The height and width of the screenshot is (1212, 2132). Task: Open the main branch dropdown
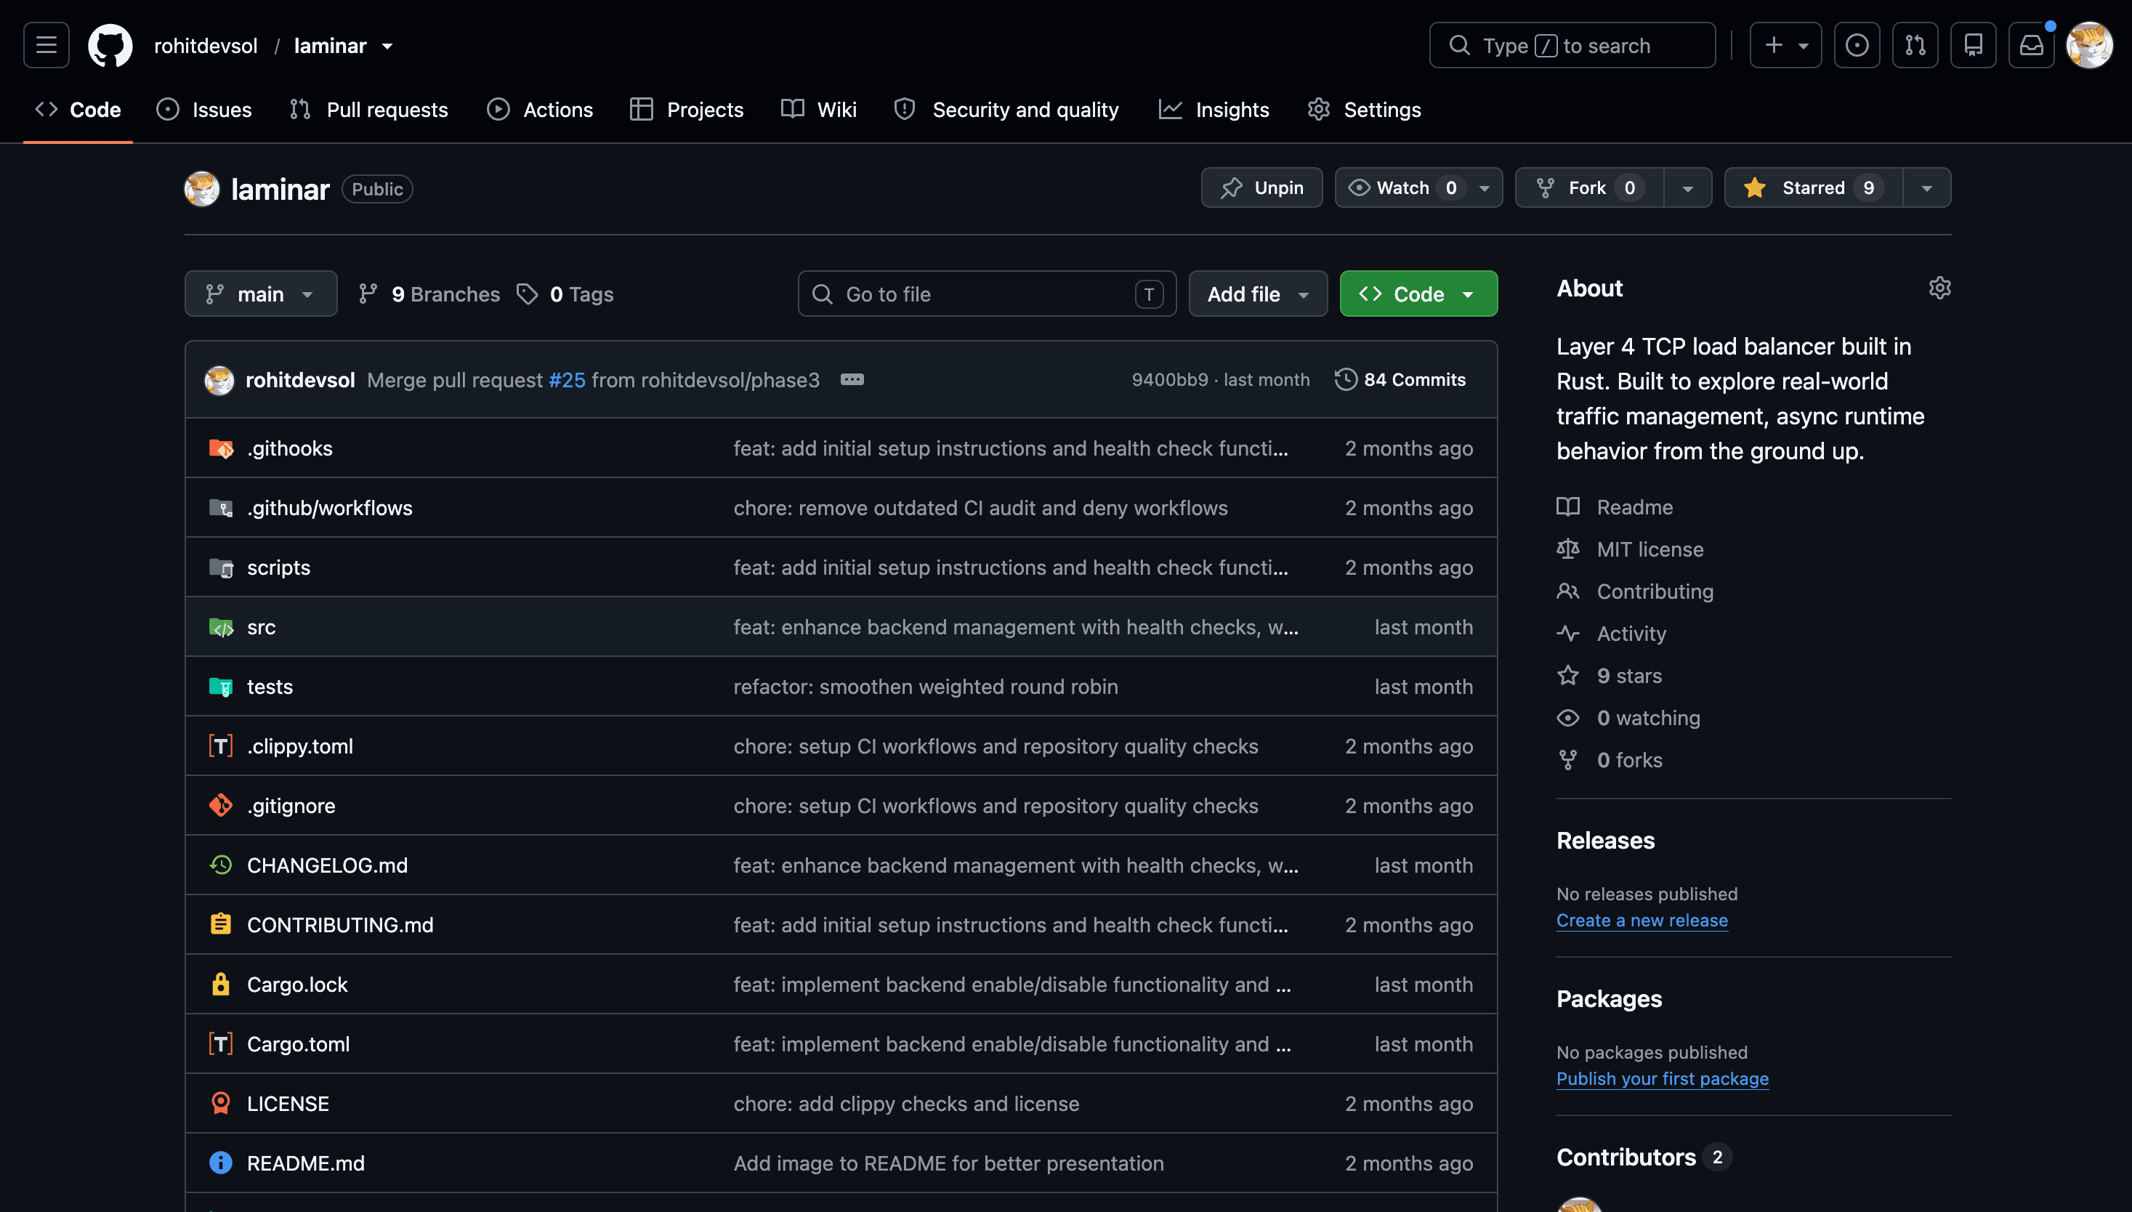(261, 294)
